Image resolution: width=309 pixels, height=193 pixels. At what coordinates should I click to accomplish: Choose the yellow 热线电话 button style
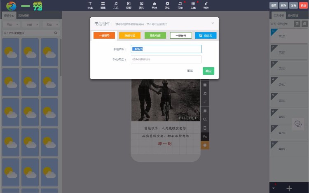point(130,35)
